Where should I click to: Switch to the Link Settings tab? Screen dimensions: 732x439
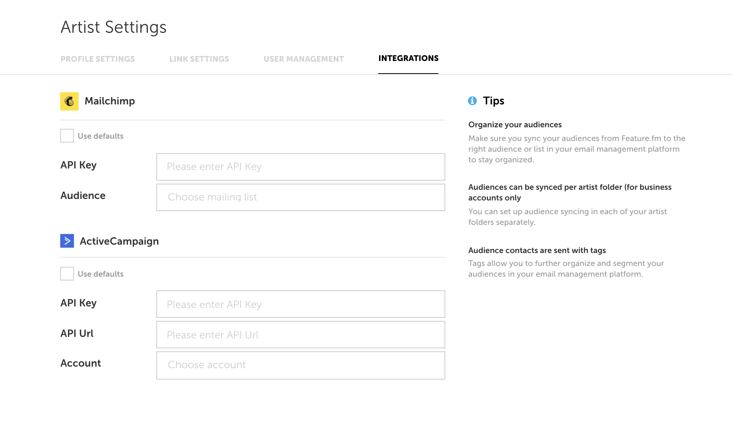199,59
